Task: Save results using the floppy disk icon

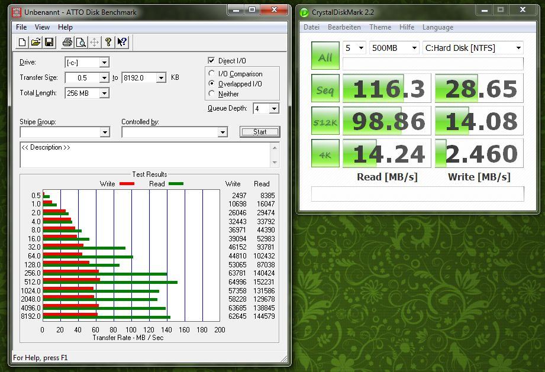Action: [x=49, y=43]
